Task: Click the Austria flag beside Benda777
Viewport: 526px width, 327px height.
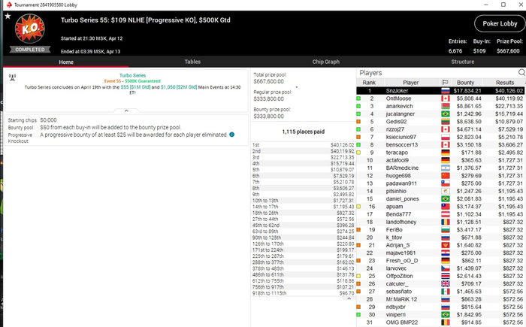Action: click(x=445, y=214)
